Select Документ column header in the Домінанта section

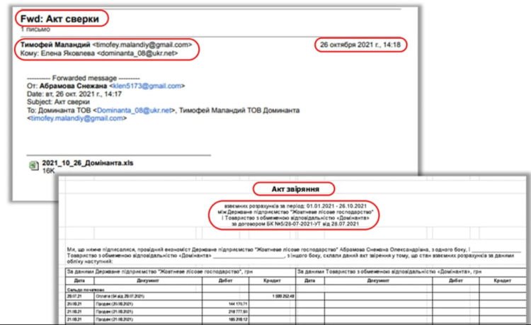click(378, 280)
